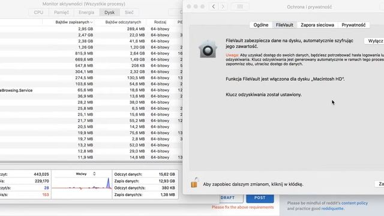Select row with 1,26 GB written
The width and height of the screenshot is (384, 216).
91,47
